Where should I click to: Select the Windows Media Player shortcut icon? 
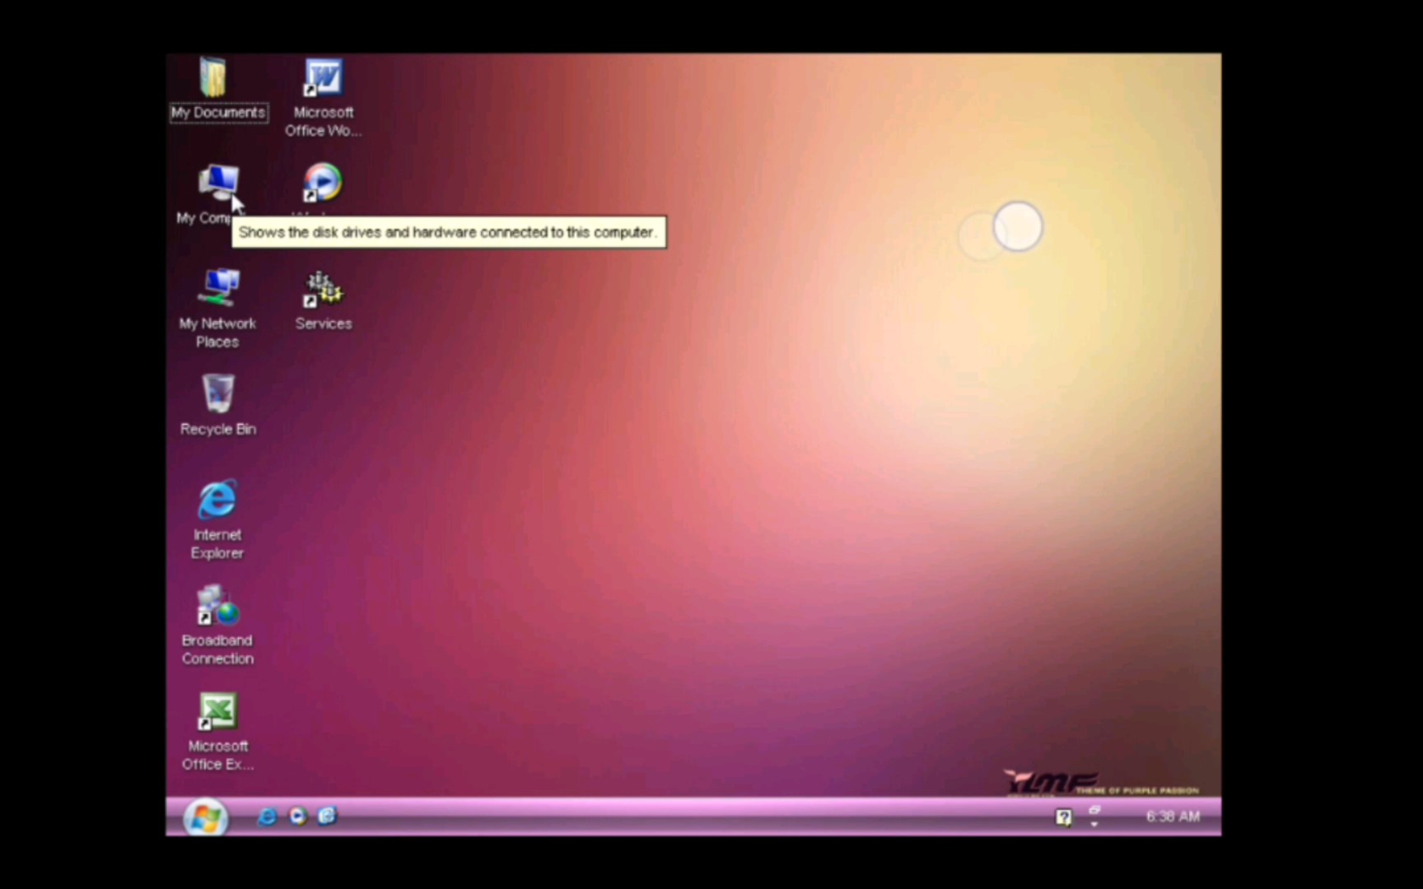(322, 182)
